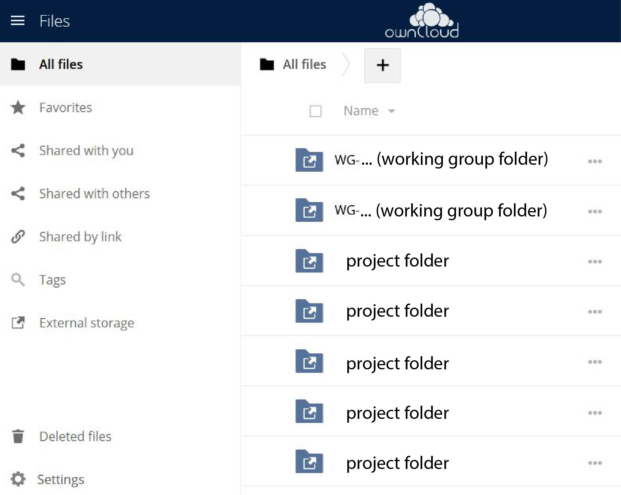The image size is (621, 495).
Task: Toggle the select all files checkbox
Action: (315, 111)
